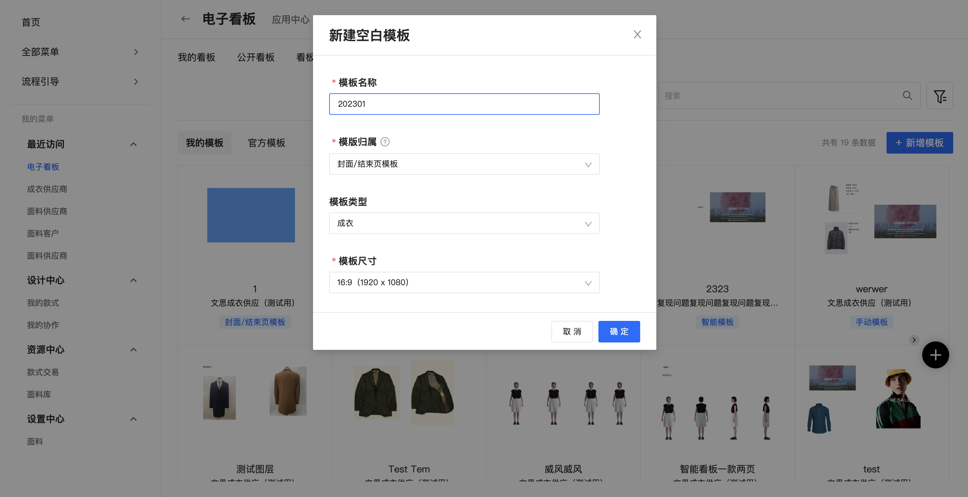Image resolution: width=968 pixels, height=497 pixels.
Task: Expand the 全部菜单 chevron
Action: (136, 52)
